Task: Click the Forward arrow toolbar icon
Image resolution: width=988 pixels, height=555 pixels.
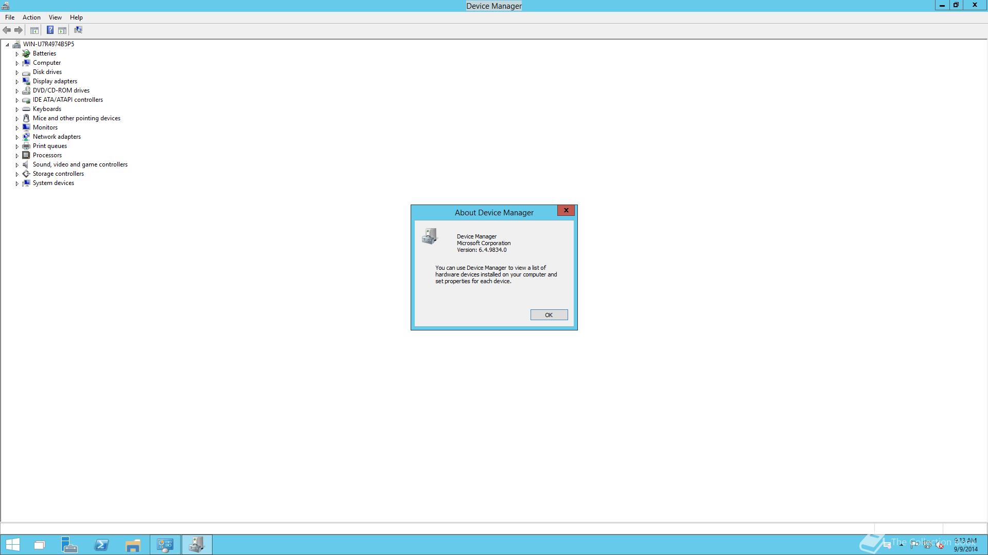Action: pyautogui.click(x=19, y=30)
